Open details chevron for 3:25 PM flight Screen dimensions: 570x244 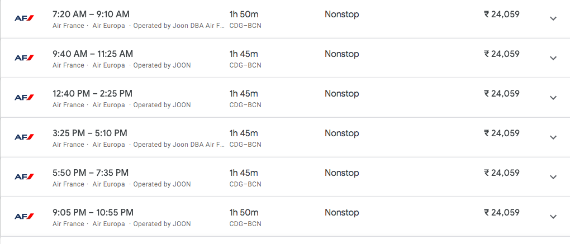(553, 137)
